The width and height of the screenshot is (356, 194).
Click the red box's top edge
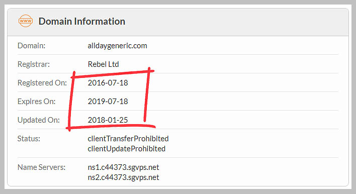coord(113,74)
